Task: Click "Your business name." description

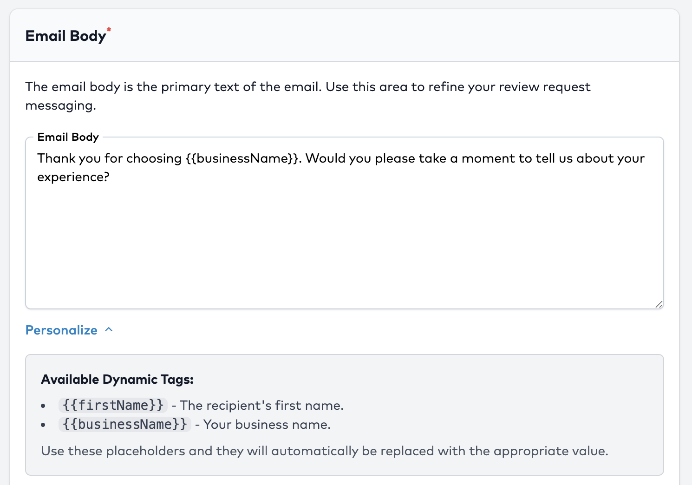Action: pyautogui.click(x=267, y=425)
